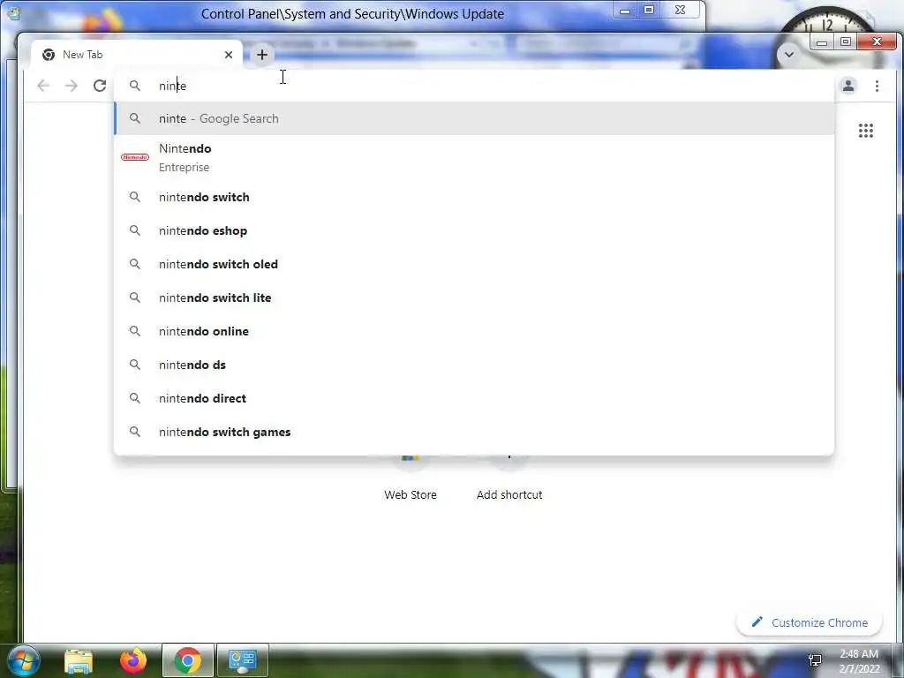This screenshot has width=904, height=678.
Task: Pick the 'nintendo direct' suggestion
Action: coord(474,398)
